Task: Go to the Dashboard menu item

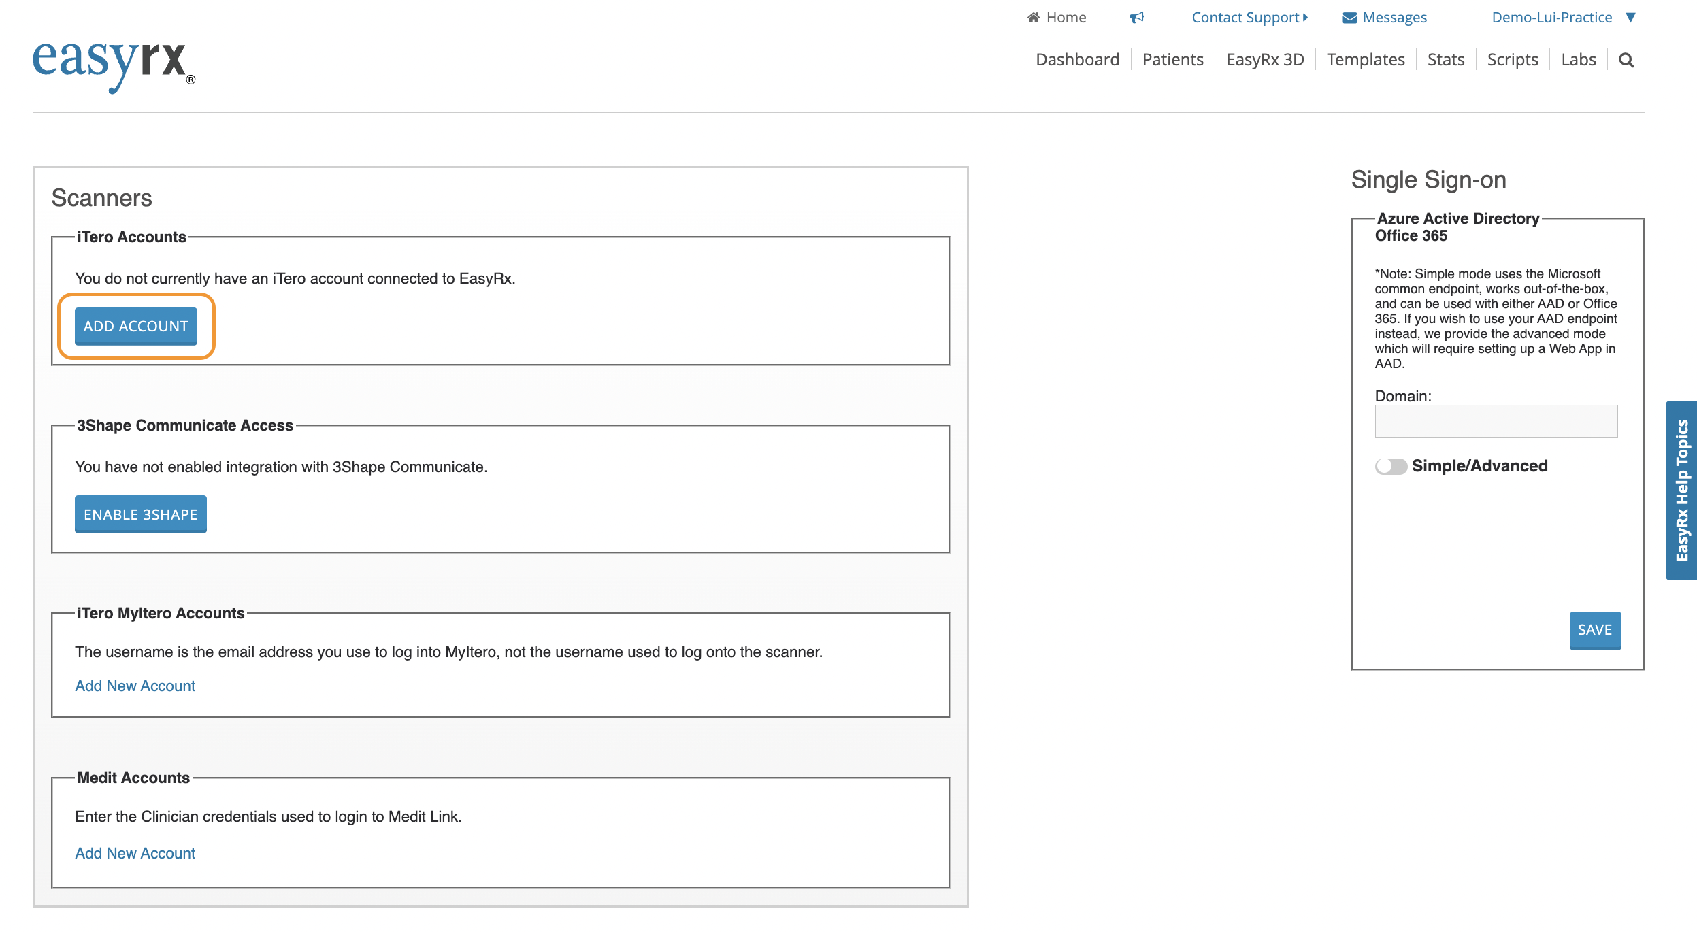Action: pyautogui.click(x=1077, y=60)
